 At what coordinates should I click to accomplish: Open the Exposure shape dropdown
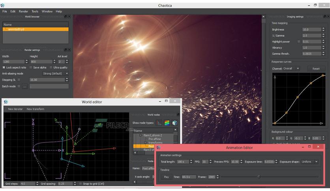coord(309,162)
